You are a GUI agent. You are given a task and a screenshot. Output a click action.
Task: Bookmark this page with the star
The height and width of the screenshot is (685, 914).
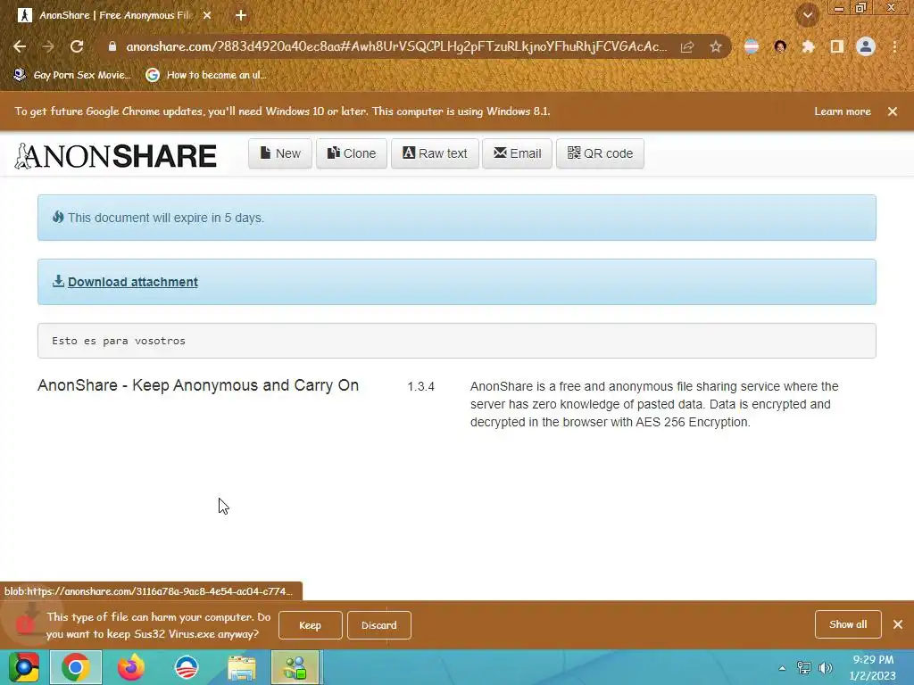716,46
